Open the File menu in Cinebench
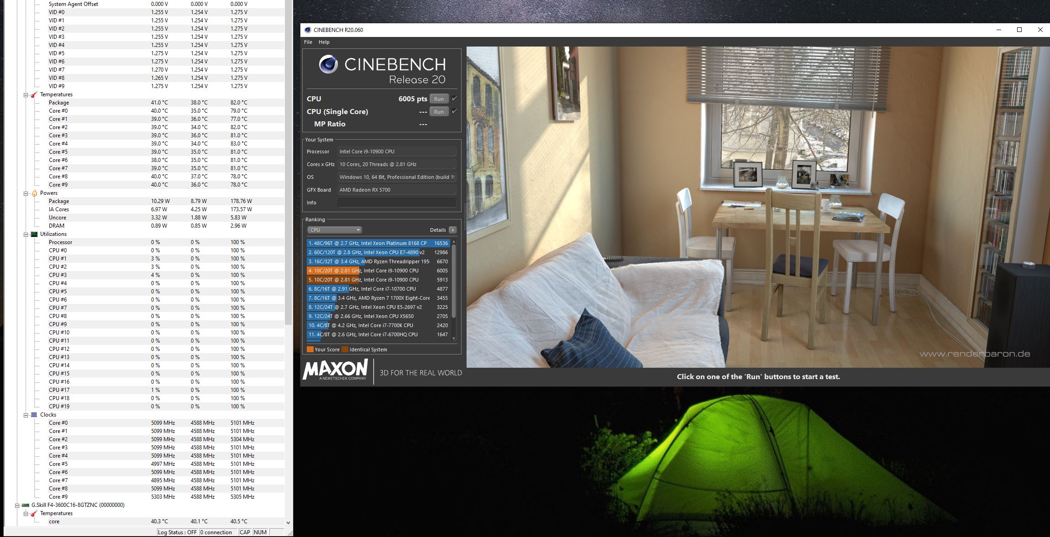Screen dimensions: 1050x537 click(308, 42)
